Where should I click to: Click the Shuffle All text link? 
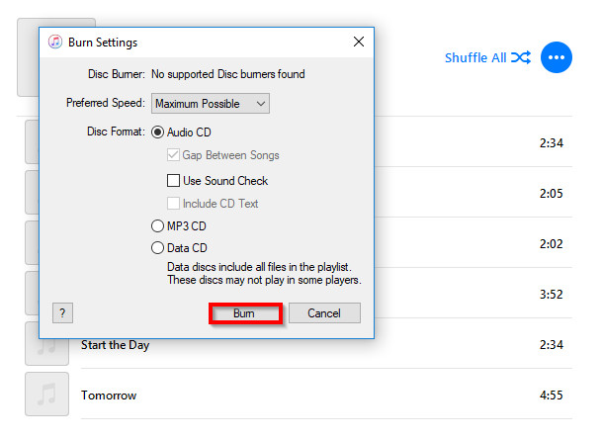pos(474,57)
